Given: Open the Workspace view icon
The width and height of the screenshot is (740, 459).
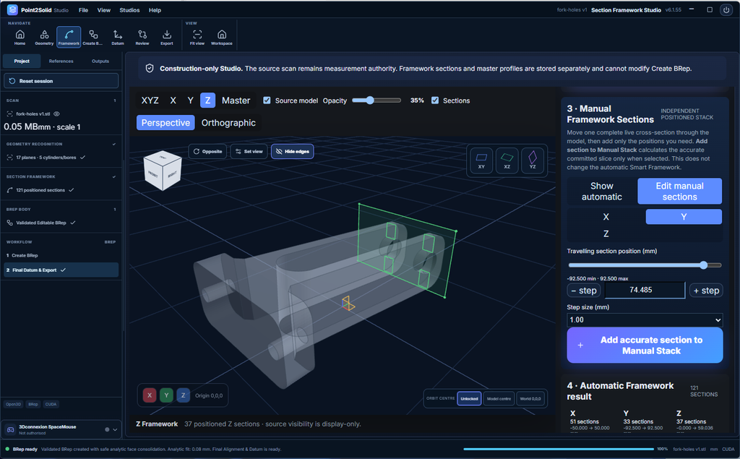Looking at the screenshot, I should [222, 37].
